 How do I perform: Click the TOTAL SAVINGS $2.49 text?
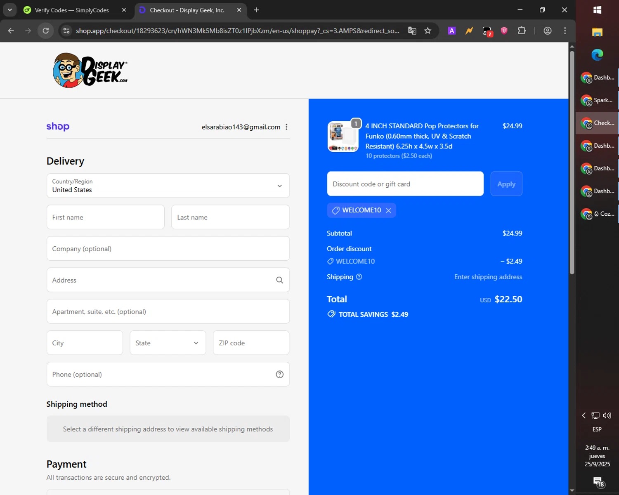373,314
